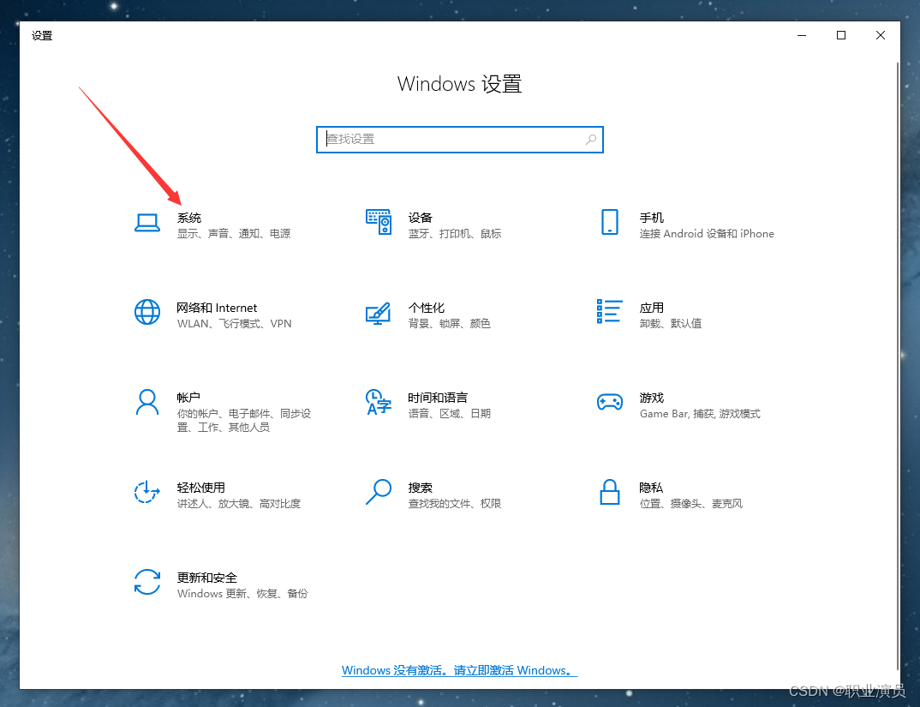This screenshot has width=920, height=707.
Task: Click the 游戏 category title
Action: pyautogui.click(x=652, y=398)
